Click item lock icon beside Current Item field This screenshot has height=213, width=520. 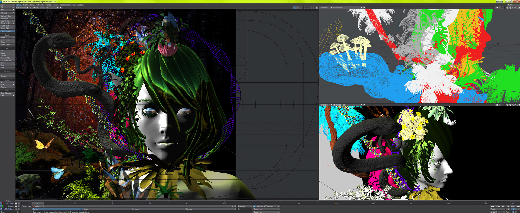click(x=235, y=206)
